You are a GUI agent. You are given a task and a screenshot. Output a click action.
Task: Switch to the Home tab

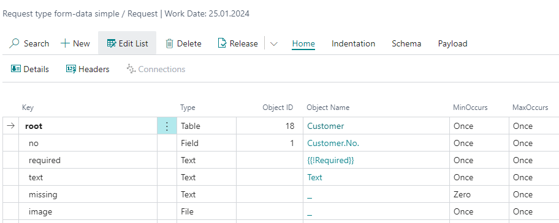[303, 43]
